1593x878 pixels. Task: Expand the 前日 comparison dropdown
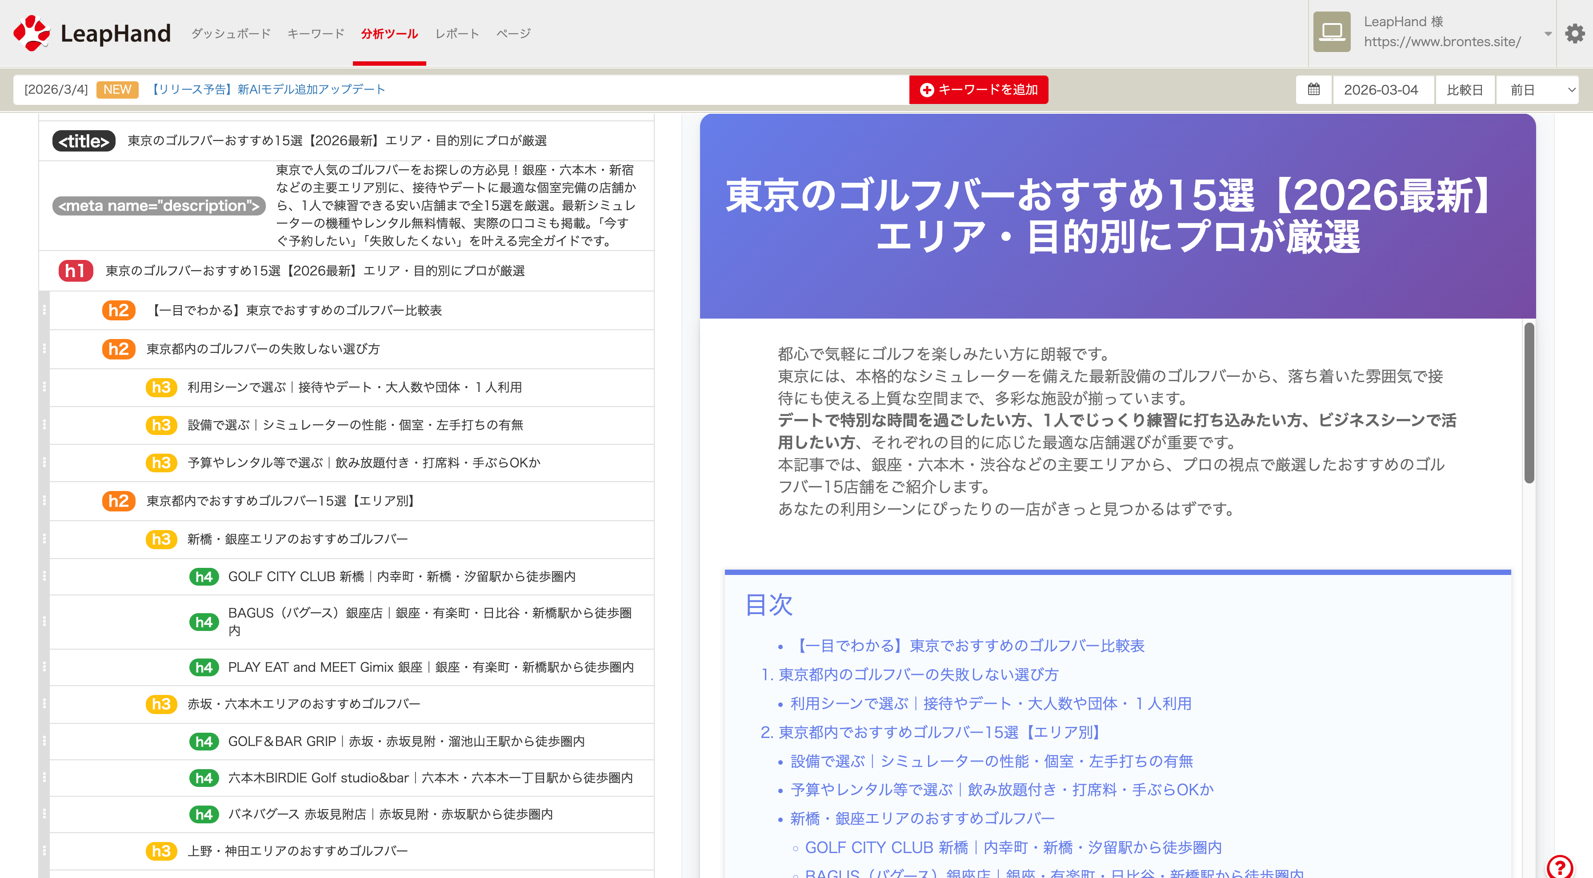click(x=1537, y=90)
